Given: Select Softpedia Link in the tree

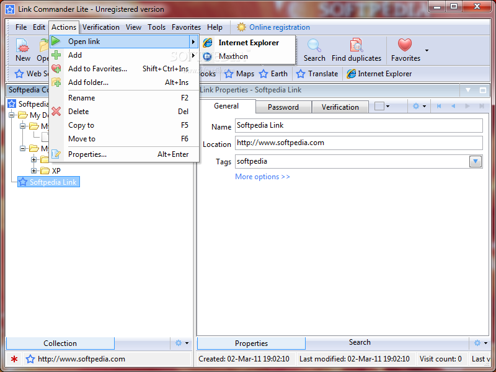Looking at the screenshot, I should 48,182.
